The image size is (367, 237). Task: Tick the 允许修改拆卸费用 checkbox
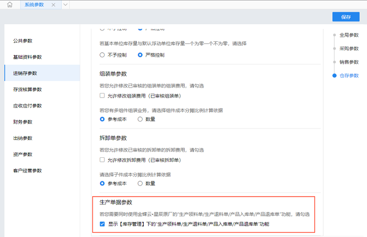(x=102, y=160)
